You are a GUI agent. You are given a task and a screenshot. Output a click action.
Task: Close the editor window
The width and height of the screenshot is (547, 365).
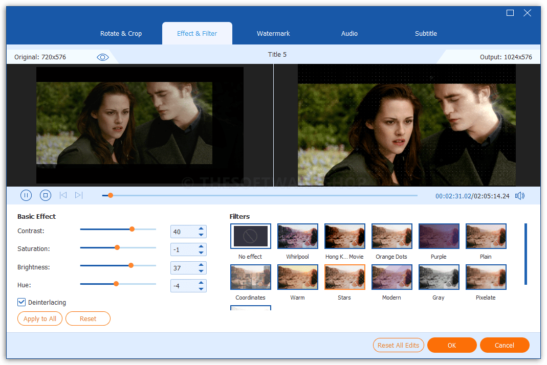tap(527, 13)
